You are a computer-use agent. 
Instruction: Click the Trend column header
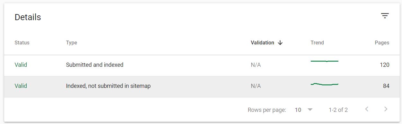[x=317, y=43]
